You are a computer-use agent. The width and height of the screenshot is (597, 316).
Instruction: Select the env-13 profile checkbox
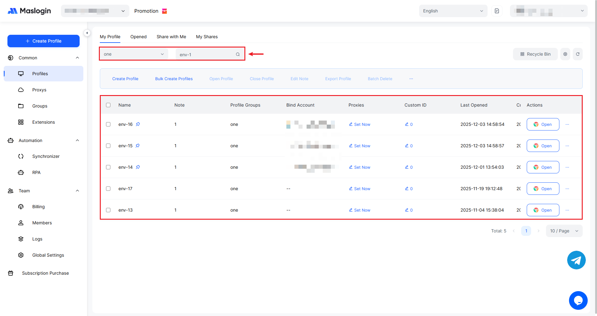click(108, 210)
